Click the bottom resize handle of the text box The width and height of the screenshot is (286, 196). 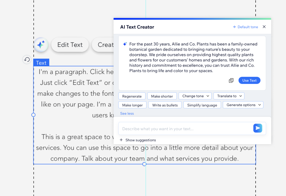tap(144, 164)
